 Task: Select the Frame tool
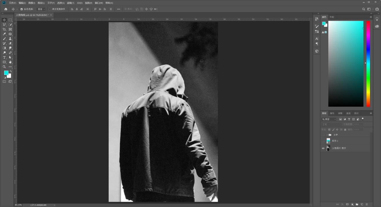[x=10, y=29]
